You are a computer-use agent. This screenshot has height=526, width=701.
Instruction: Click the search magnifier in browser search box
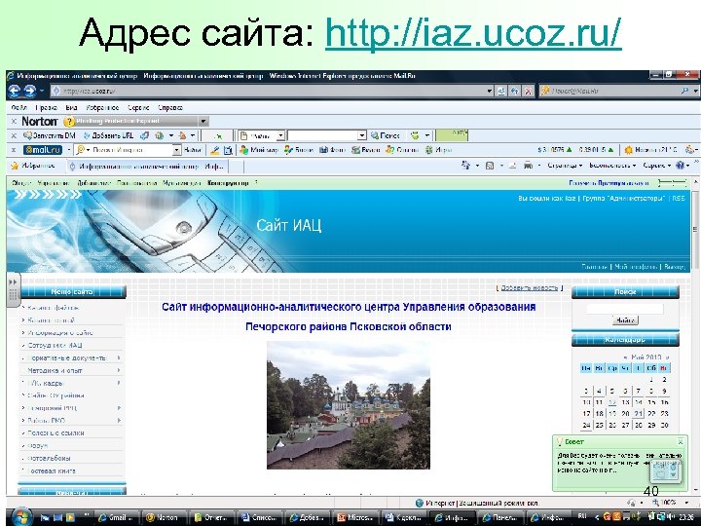(x=684, y=91)
